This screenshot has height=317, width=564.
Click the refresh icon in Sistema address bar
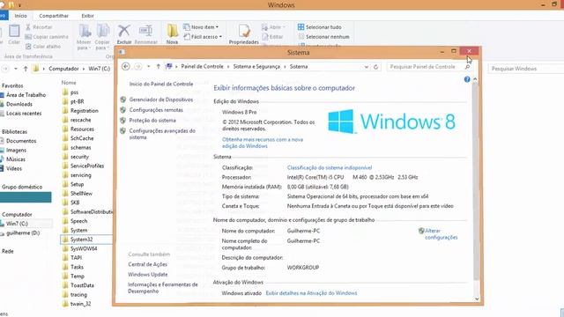tap(376, 67)
